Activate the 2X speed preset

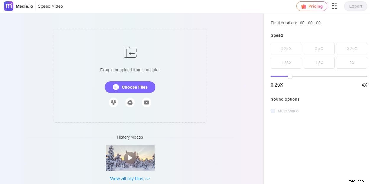click(x=352, y=63)
